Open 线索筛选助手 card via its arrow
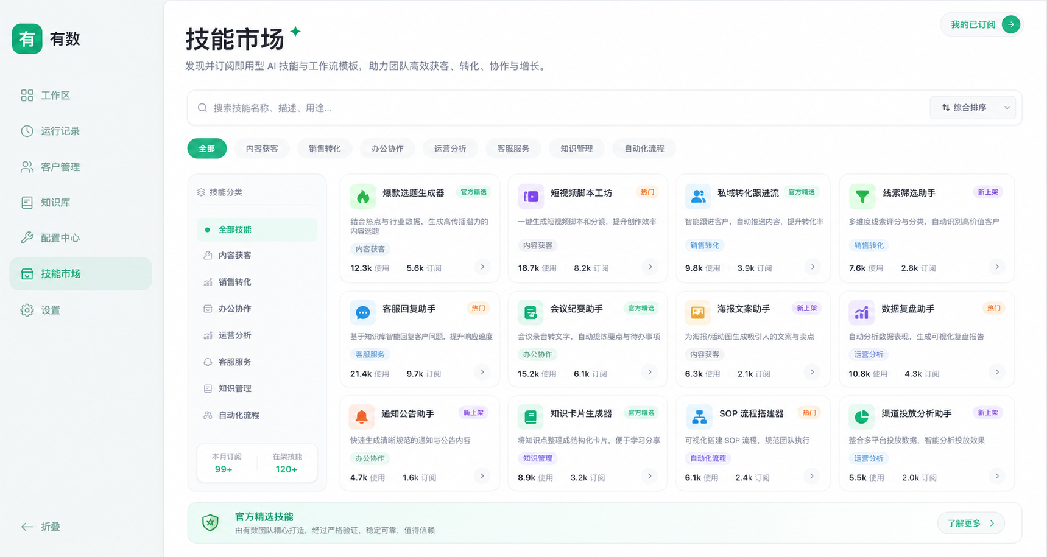Image resolution: width=1047 pixels, height=557 pixels. click(x=997, y=267)
